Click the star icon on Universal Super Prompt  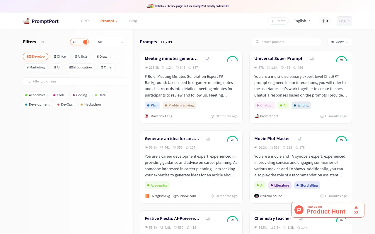[295, 68]
